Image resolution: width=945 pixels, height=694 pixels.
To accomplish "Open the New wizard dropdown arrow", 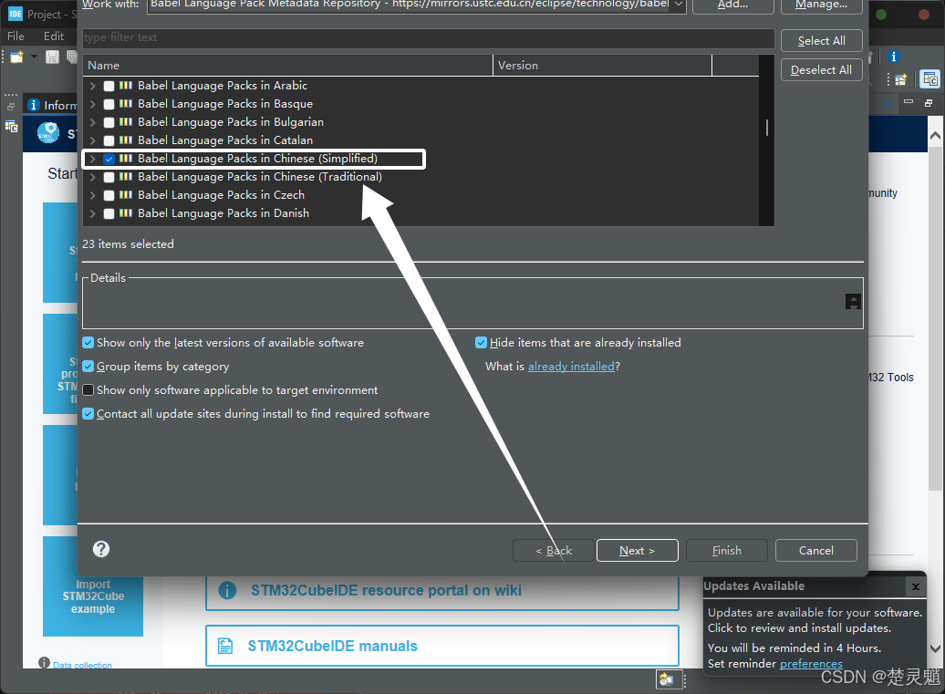I will 34,57.
